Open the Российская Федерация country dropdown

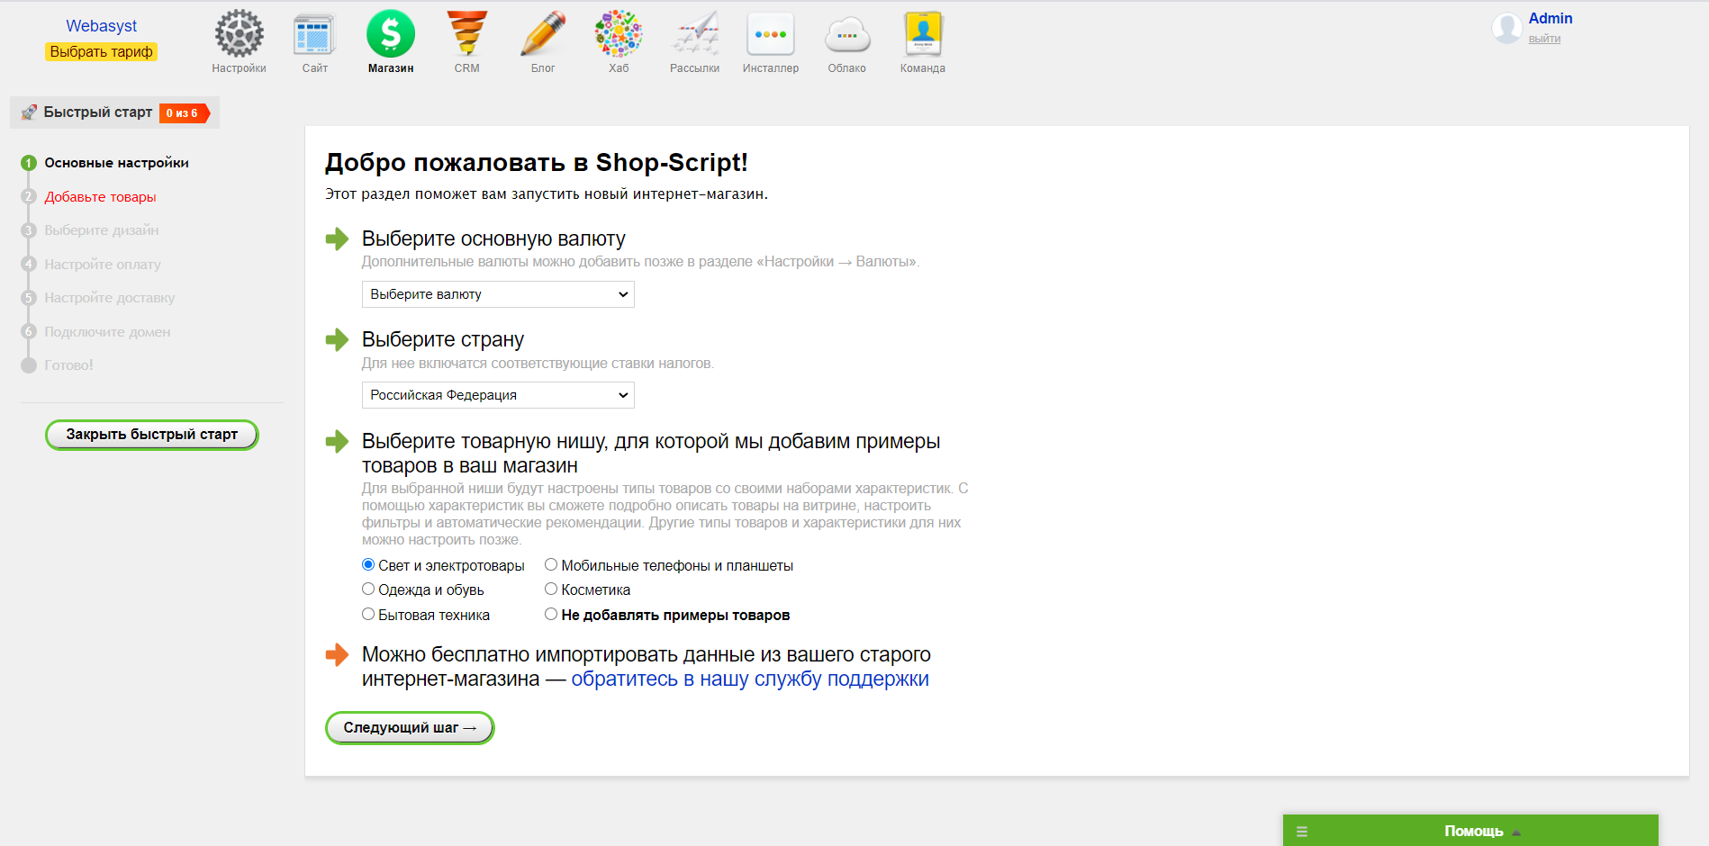click(498, 395)
